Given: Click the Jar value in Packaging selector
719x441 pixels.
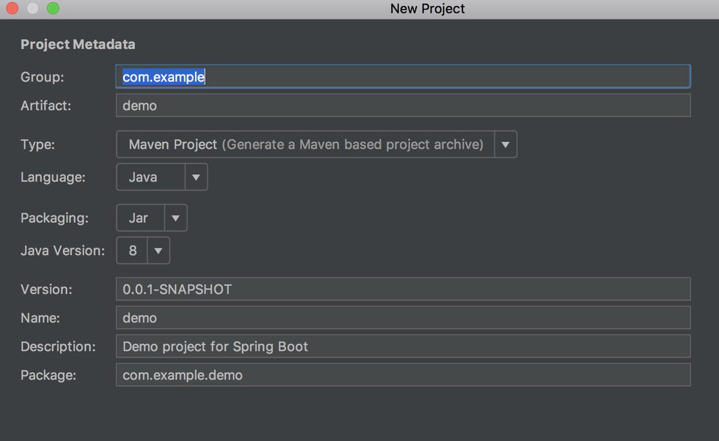Looking at the screenshot, I should coord(138,218).
